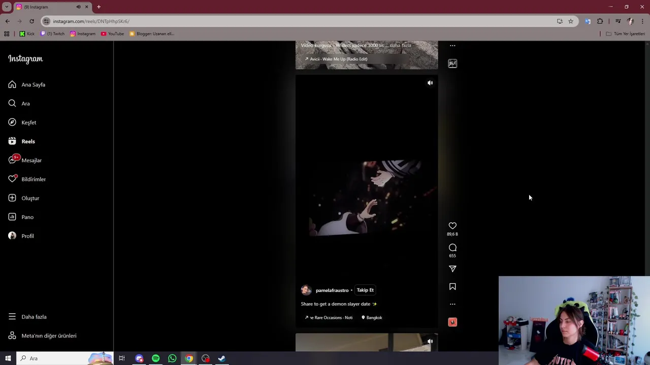650x365 pixels.
Task: Open the Rare Occasions audio link
Action: pos(329,317)
